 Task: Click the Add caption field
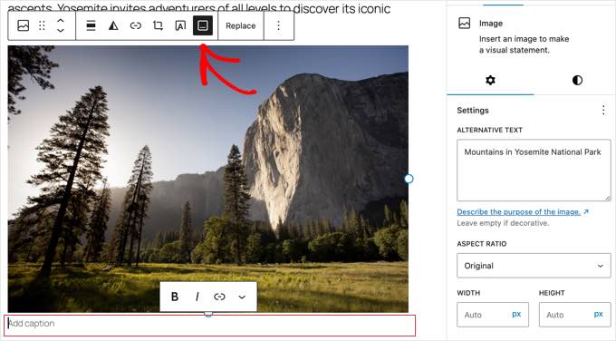point(210,325)
